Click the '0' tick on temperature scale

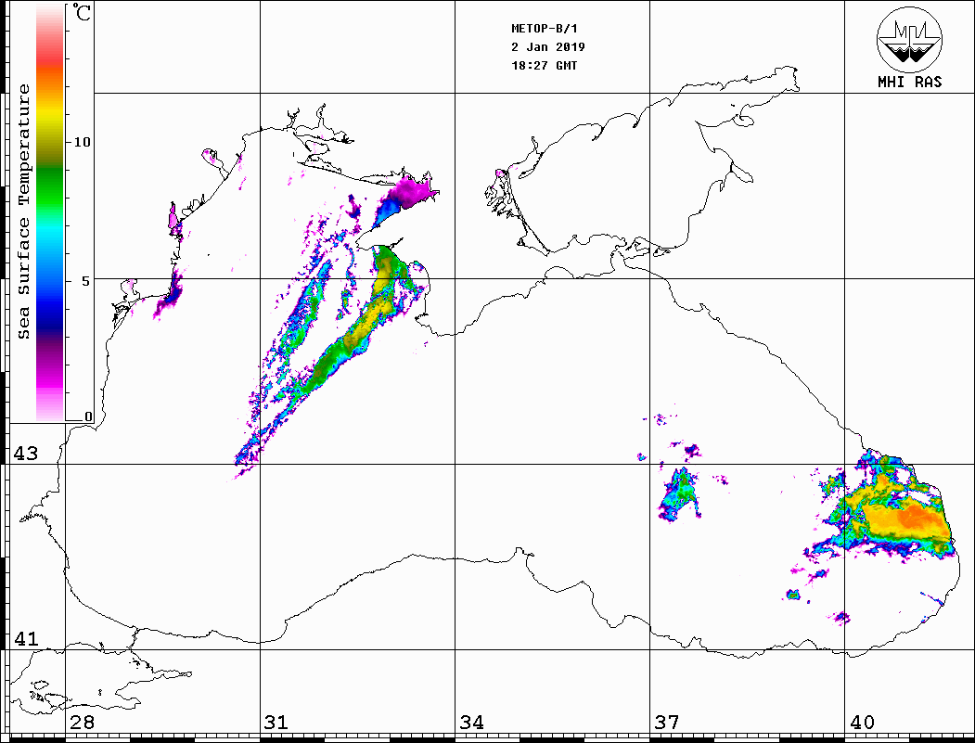88,416
